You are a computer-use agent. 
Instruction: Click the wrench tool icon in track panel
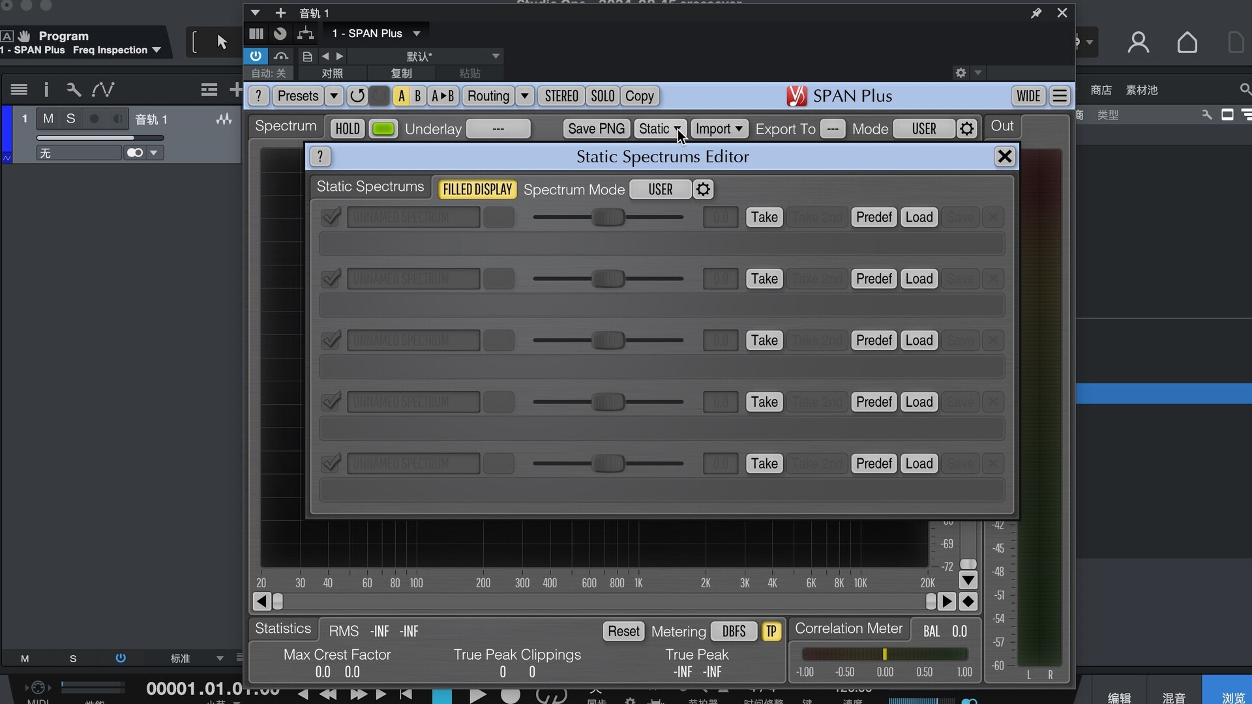click(73, 89)
